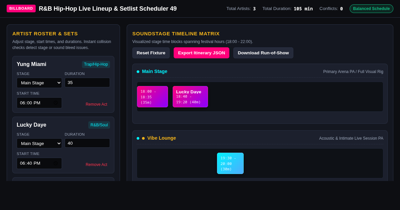400x210 pixels.
Task: Click the cyan dot beside Main Stage
Action: point(138,72)
